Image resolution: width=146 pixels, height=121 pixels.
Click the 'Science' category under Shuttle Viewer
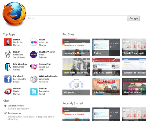[x=43, y=57]
